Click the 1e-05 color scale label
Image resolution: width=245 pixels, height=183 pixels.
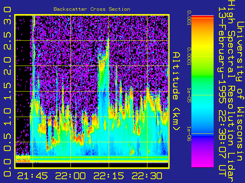click(x=189, y=95)
